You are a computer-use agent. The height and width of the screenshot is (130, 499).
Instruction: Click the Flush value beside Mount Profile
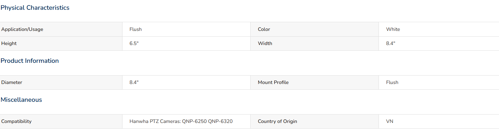coord(392,82)
